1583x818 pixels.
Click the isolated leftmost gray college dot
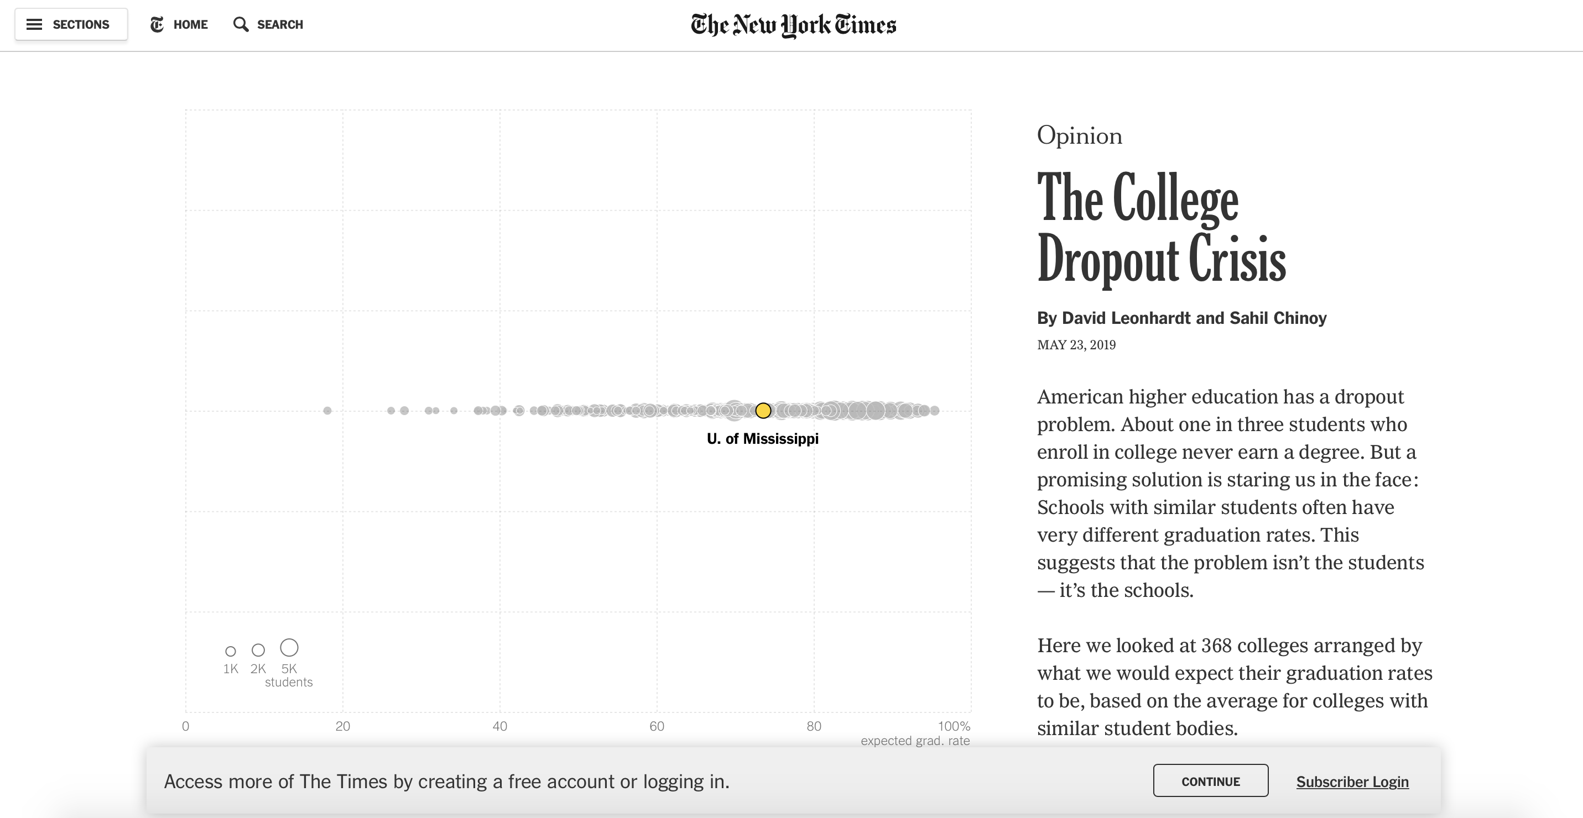pyautogui.click(x=327, y=410)
